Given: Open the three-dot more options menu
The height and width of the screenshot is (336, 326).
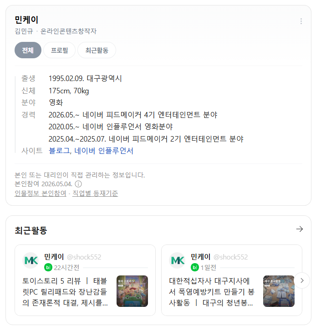Looking at the screenshot, I should click(301, 21).
